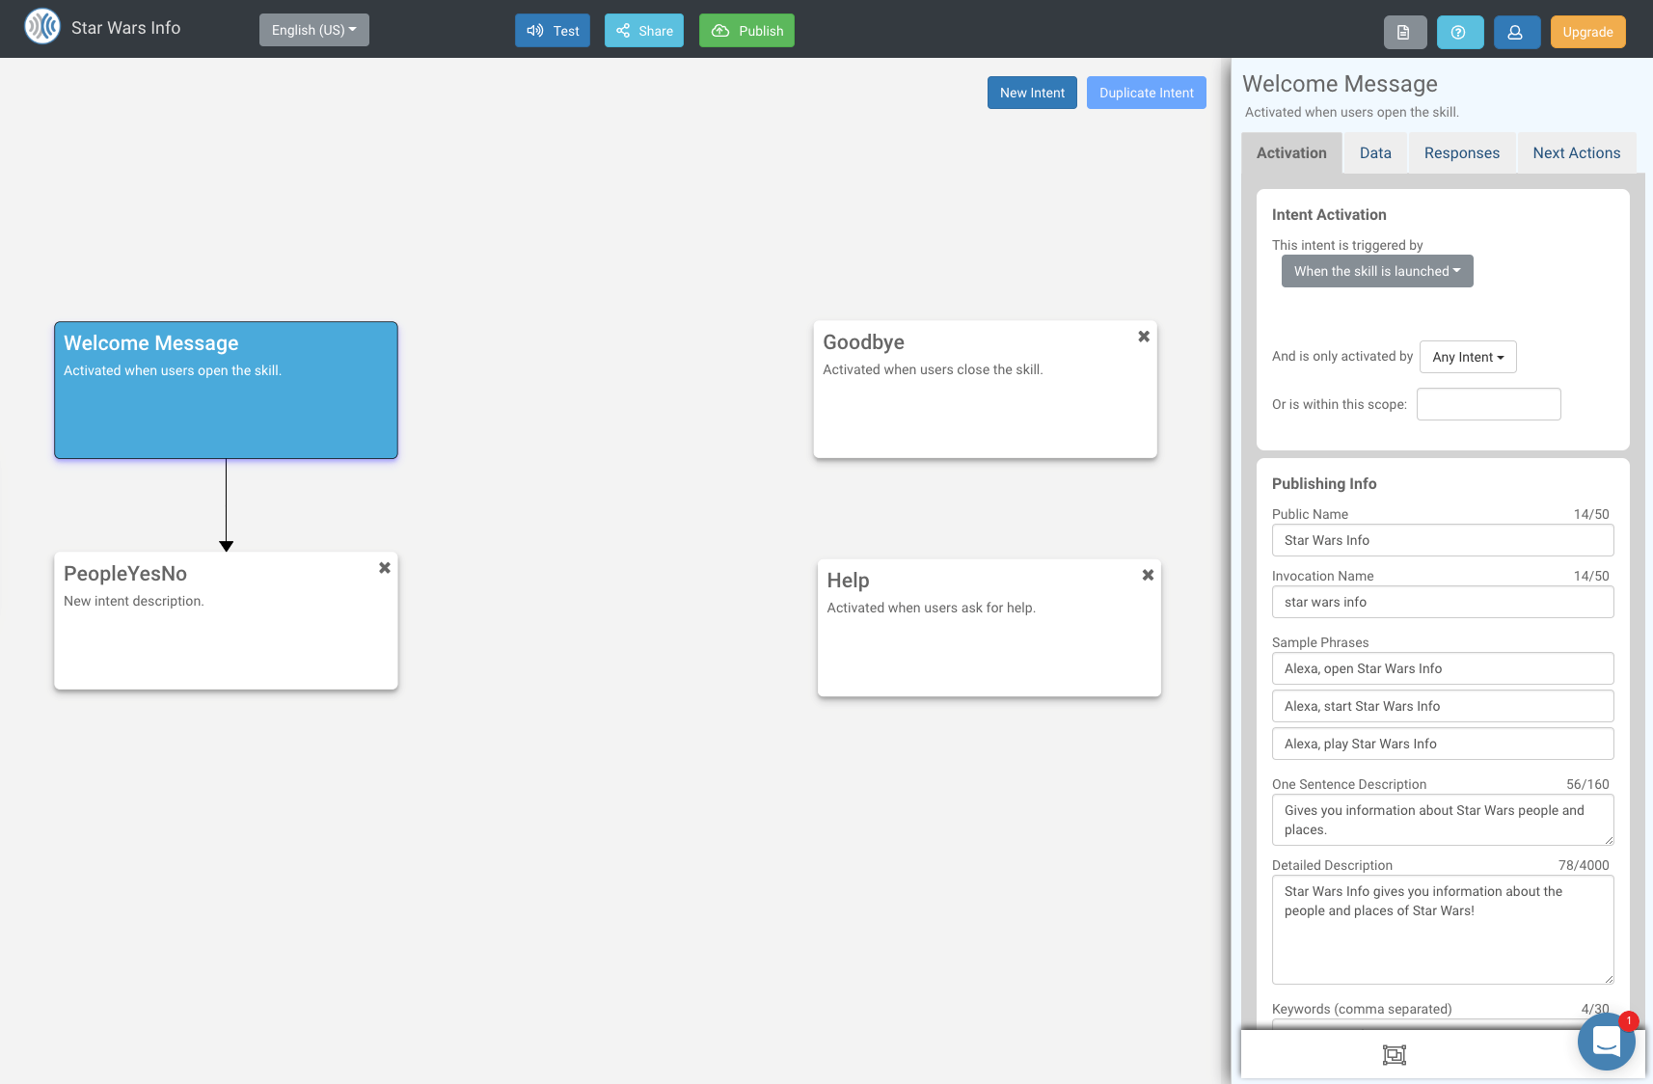Screen dimensions: 1653x1084
Task: Delete the Goodbye intent card
Action: tap(1144, 337)
